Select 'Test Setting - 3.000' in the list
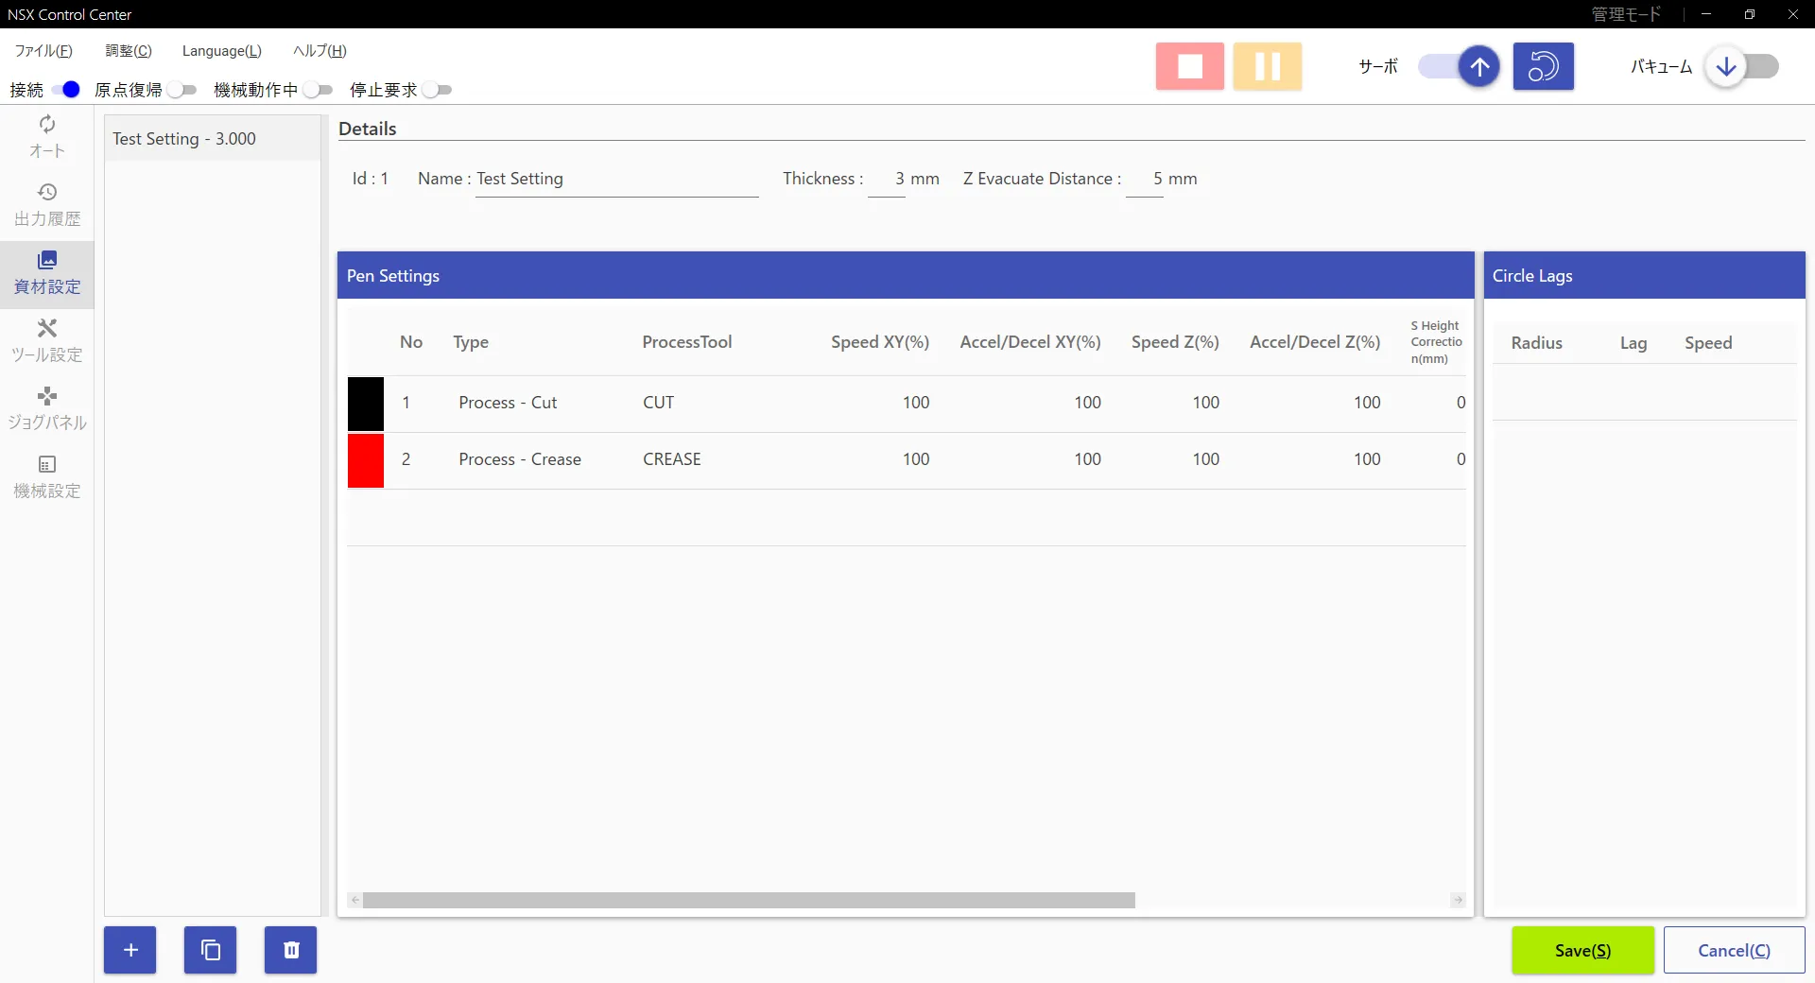 click(212, 139)
